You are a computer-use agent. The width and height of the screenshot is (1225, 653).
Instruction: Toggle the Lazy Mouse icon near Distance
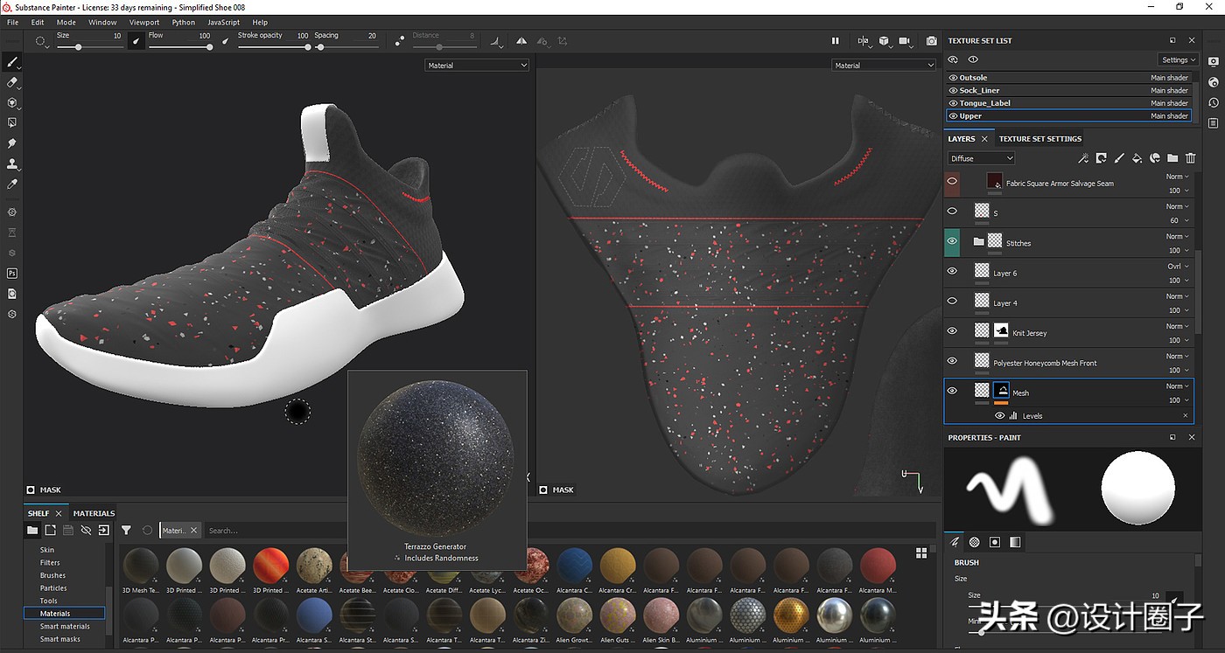pyautogui.click(x=400, y=40)
